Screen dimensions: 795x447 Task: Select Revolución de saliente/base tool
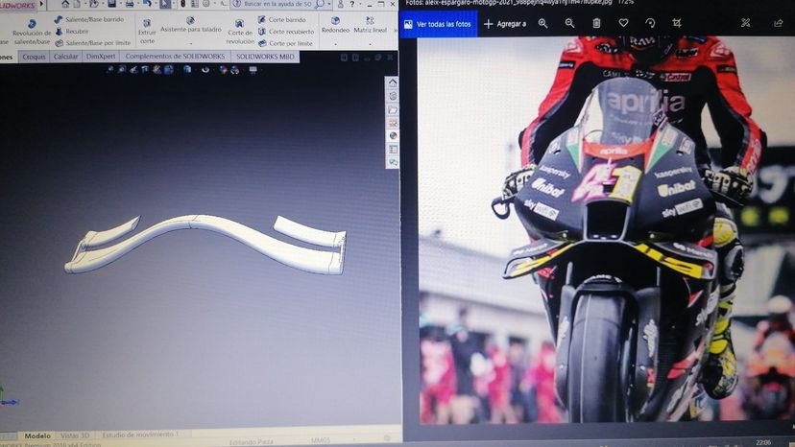[x=32, y=32]
